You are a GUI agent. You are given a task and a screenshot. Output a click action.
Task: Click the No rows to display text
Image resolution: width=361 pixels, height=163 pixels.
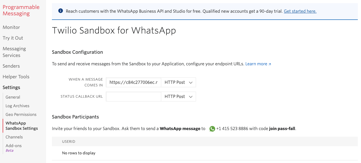[x=79, y=153]
